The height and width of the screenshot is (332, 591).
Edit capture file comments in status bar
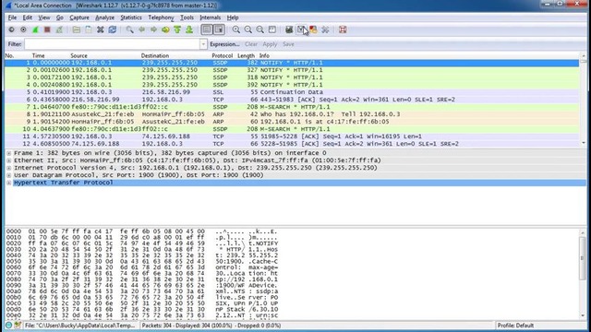point(18,326)
